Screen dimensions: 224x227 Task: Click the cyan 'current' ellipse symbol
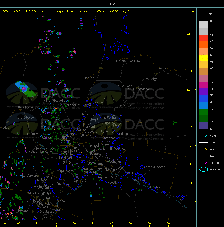(204, 169)
